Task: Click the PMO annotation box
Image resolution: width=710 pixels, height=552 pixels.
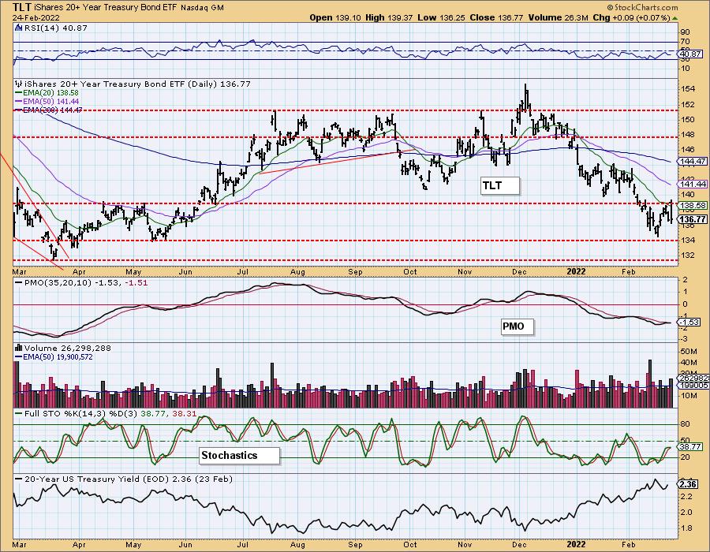Action: coord(518,326)
